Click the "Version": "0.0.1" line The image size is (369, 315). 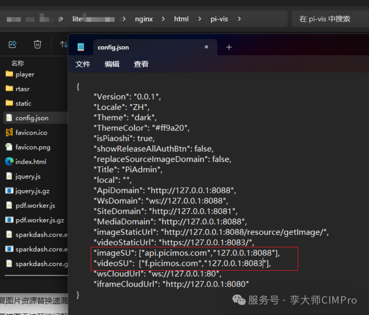pos(128,97)
